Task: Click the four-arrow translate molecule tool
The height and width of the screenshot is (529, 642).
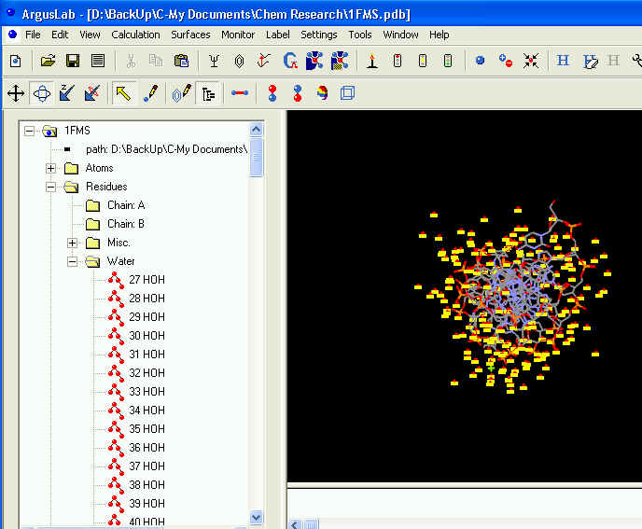Action: (x=16, y=93)
